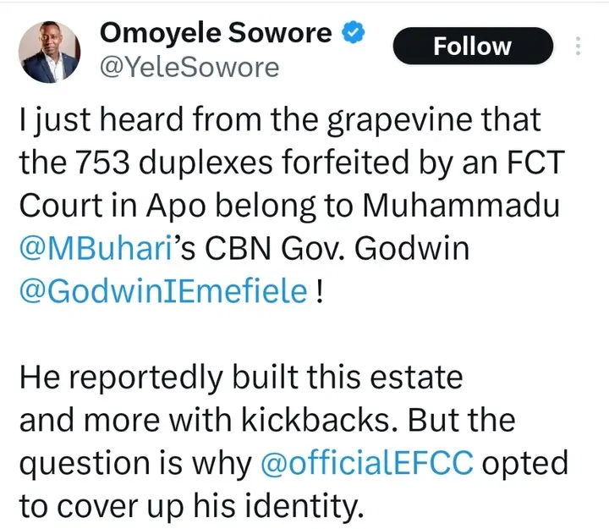Screen dimensions: 609x529
Task: Open the Omoyele Sowore display name
Action: (x=217, y=33)
